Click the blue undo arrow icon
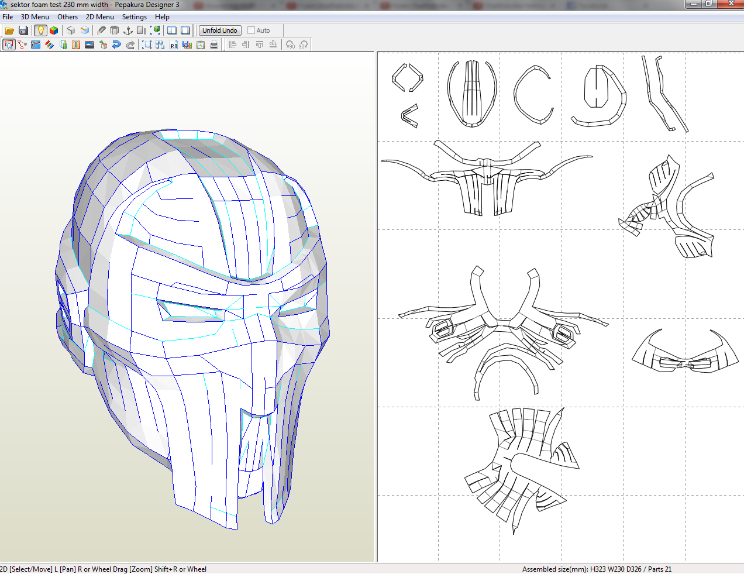 (x=116, y=44)
